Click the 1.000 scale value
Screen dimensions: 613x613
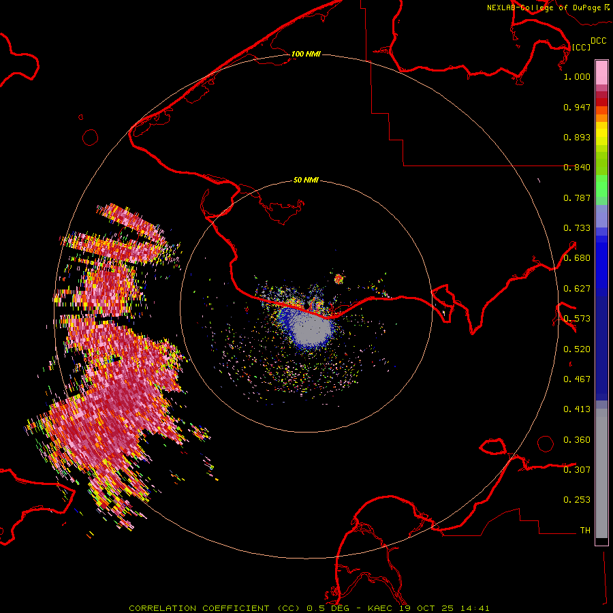click(x=577, y=76)
